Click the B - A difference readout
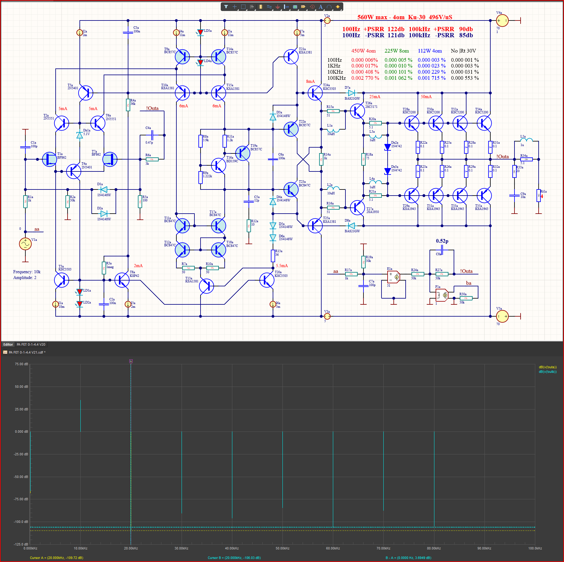The width and height of the screenshot is (564, 562). coord(408,558)
